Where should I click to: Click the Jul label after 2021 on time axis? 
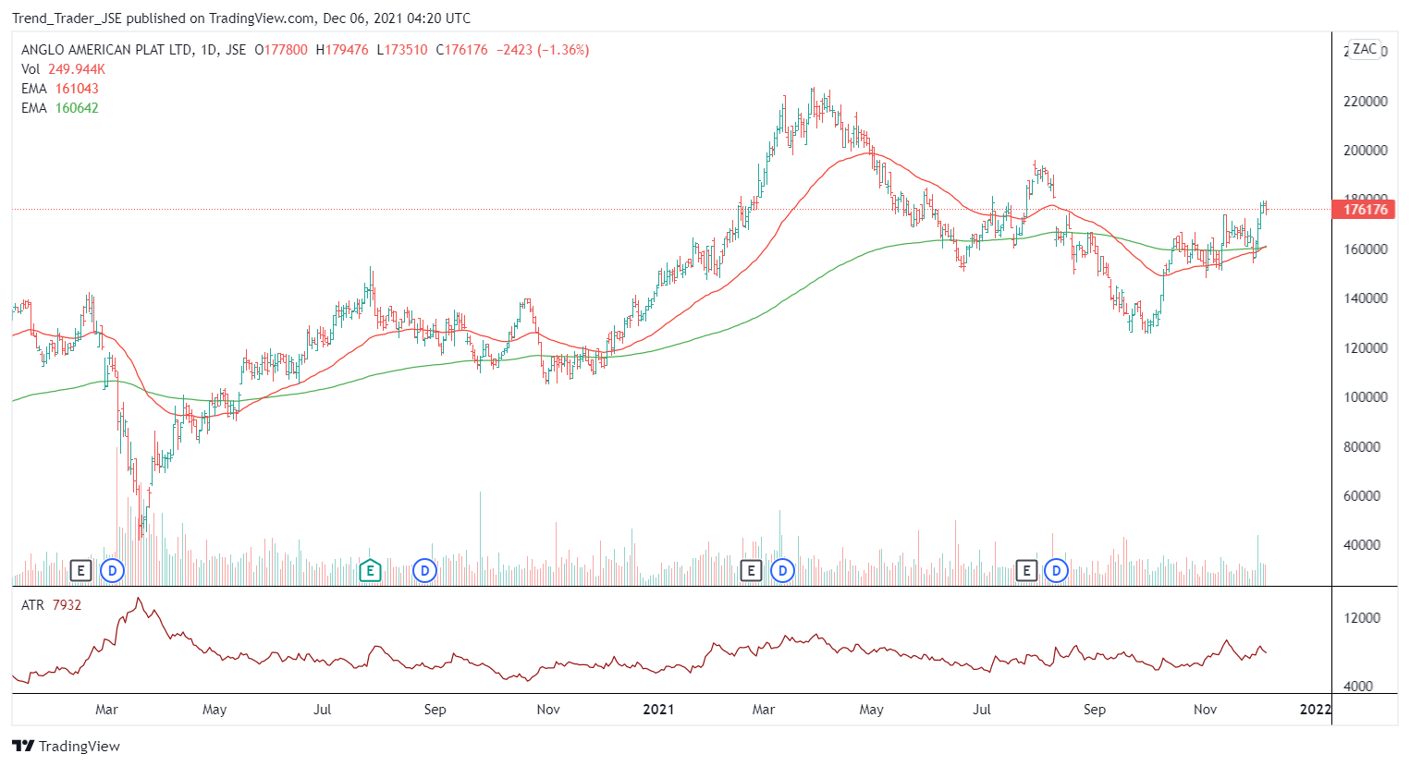pyautogui.click(x=982, y=710)
